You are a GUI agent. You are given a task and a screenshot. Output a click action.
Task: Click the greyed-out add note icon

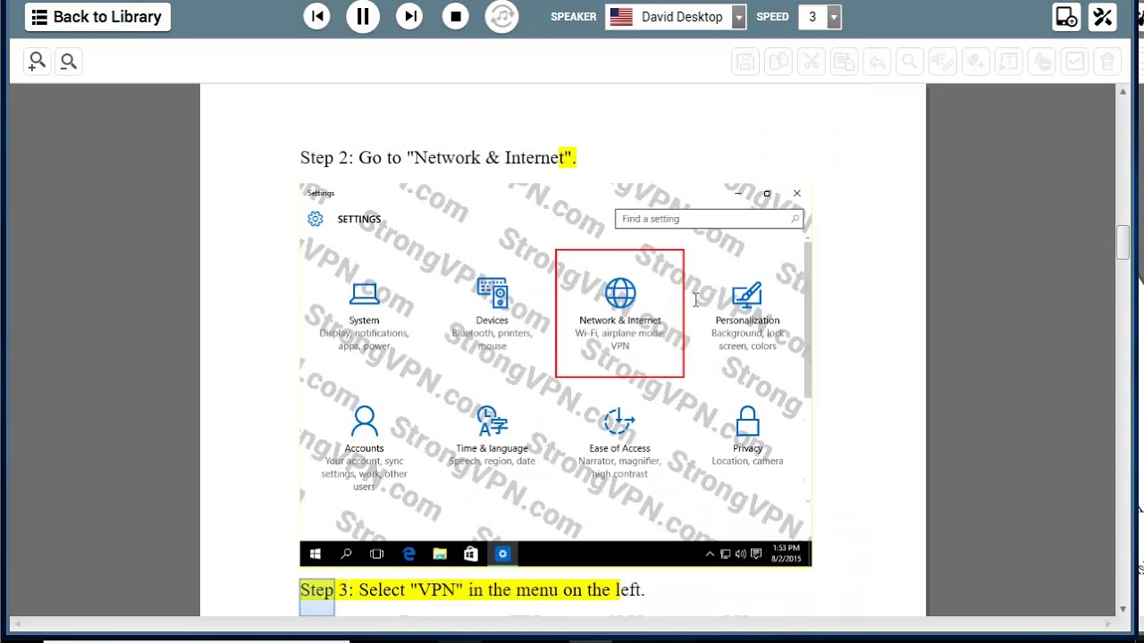click(975, 62)
